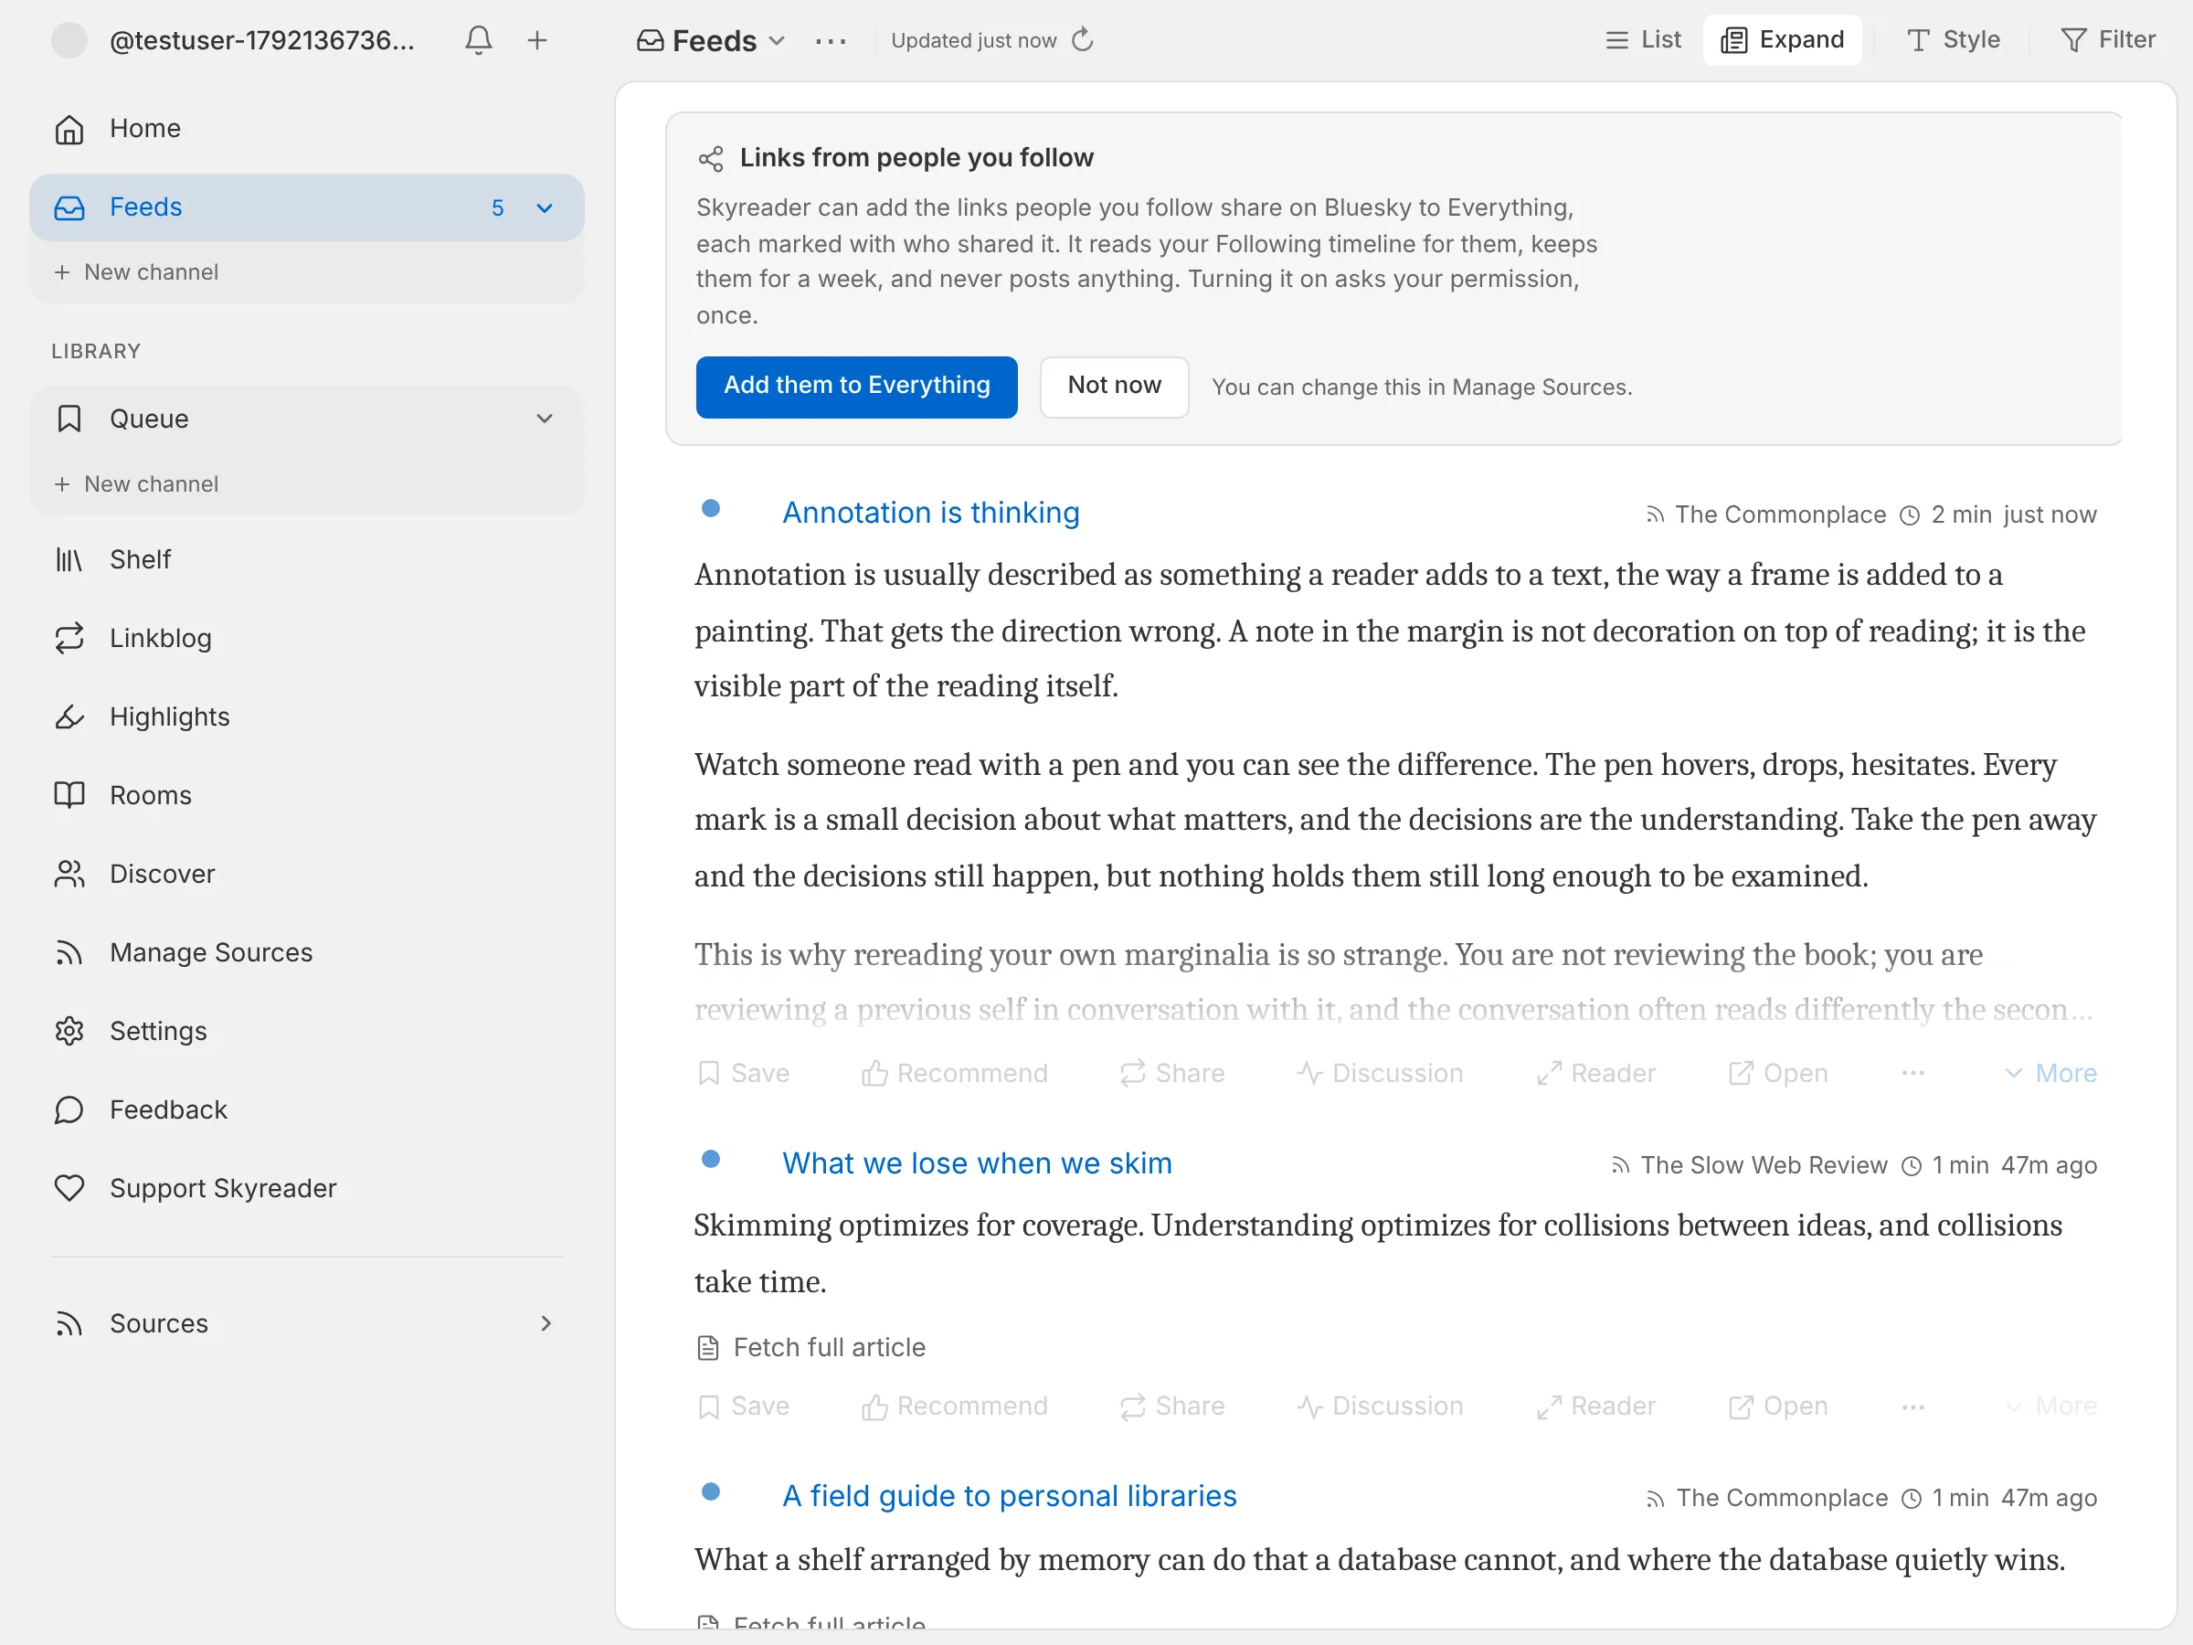The height and width of the screenshot is (1645, 2193).
Task: Collapse the Queue section chevron
Action: 545,419
